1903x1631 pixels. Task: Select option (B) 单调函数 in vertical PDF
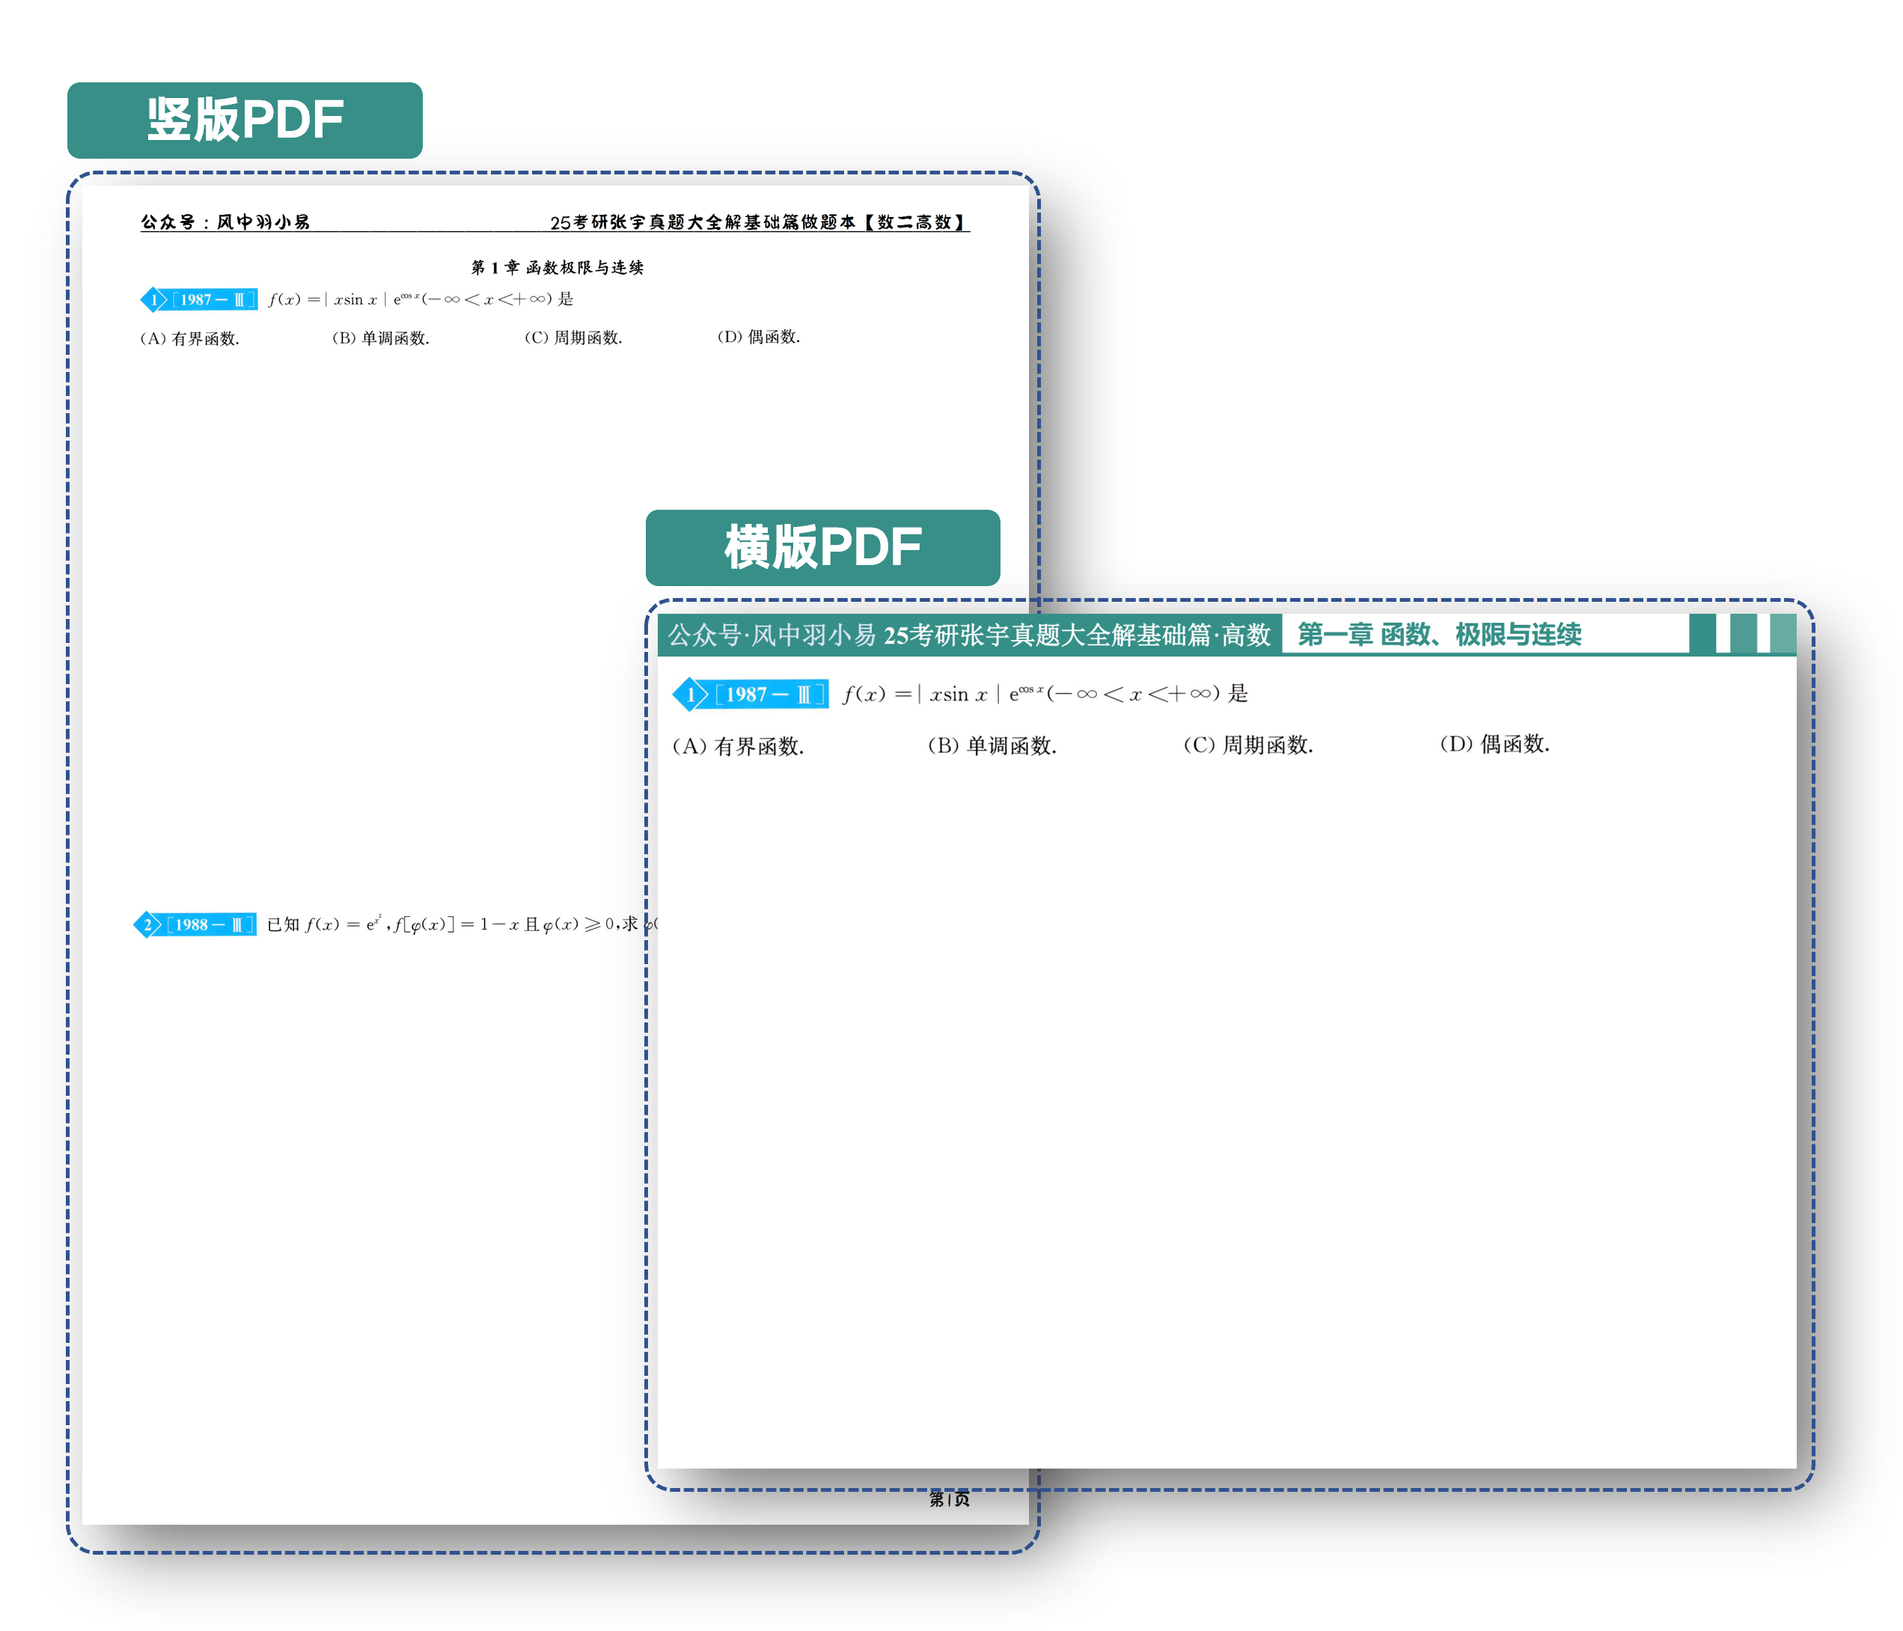[x=380, y=338]
